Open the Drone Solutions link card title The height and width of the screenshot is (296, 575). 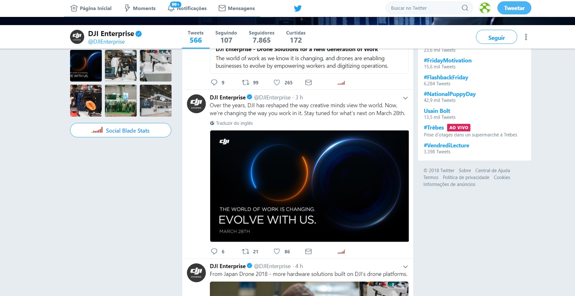click(297, 50)
